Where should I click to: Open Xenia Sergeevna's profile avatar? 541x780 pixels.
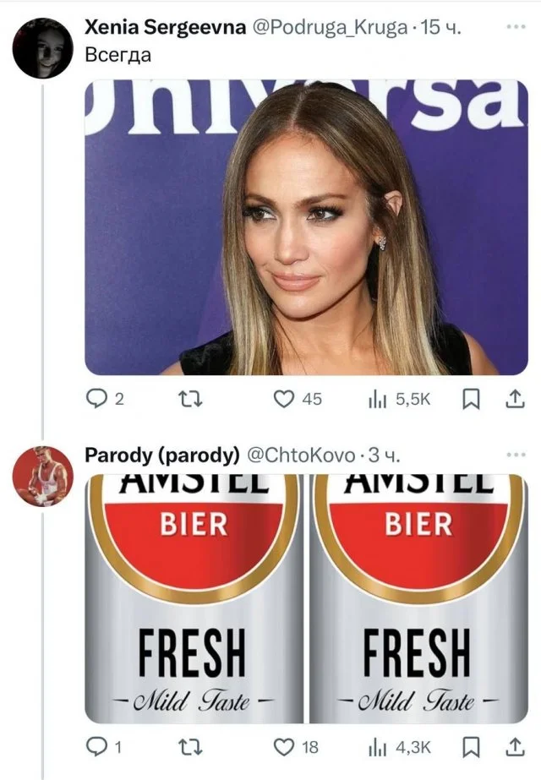41,46
